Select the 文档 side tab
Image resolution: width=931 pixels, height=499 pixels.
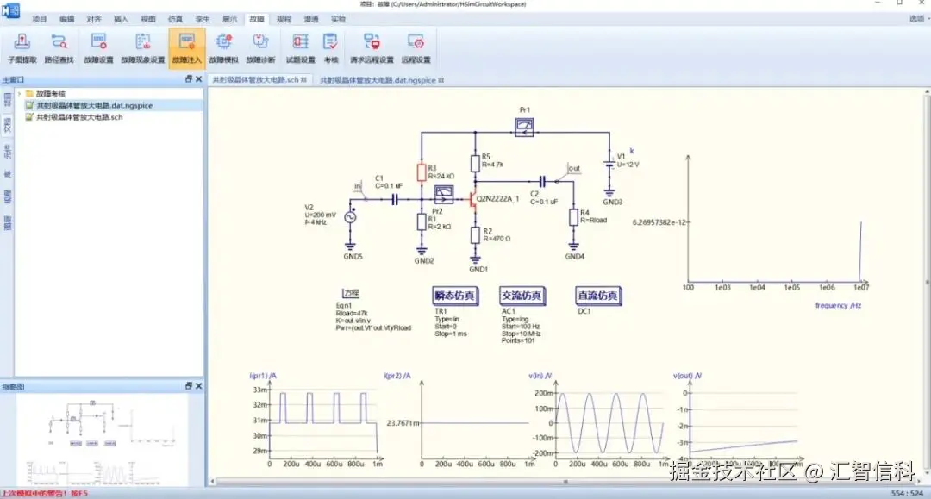coord(7,126)
